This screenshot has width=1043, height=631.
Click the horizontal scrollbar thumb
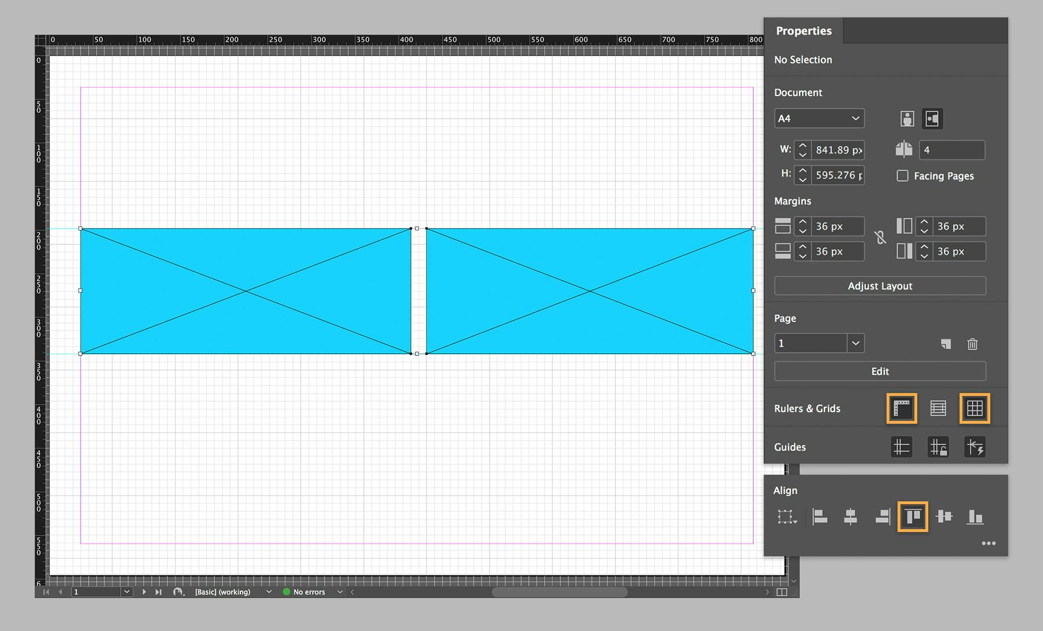[x=559, y=592]
